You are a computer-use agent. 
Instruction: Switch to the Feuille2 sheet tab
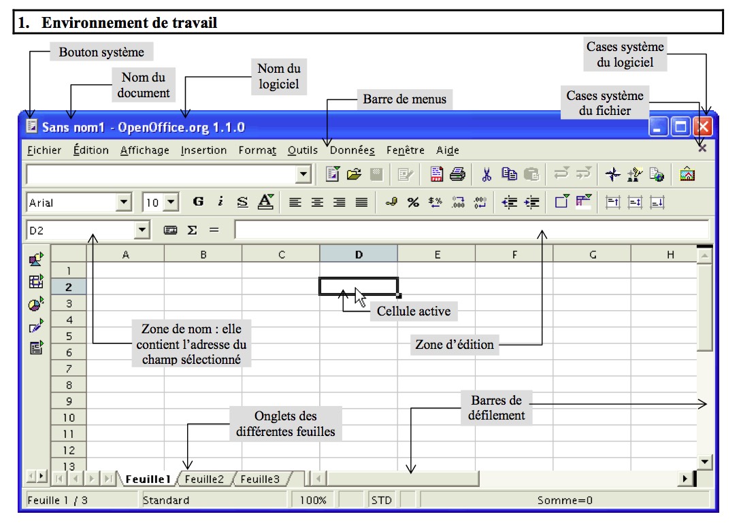(204, 479)
